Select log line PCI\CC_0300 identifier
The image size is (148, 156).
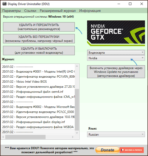[x=38, y=112]
